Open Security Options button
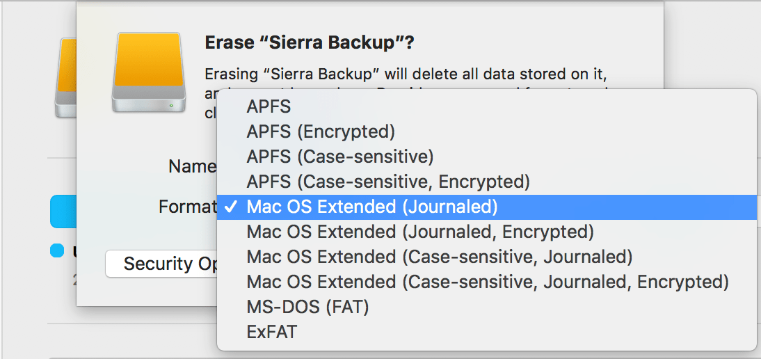Viewport: 761px width, 359px height. click(162, 264)
